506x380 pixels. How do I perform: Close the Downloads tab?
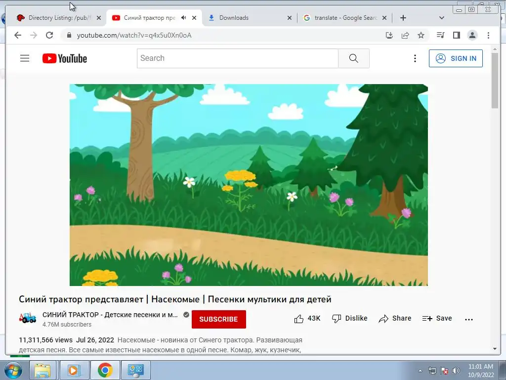(290, 18)
